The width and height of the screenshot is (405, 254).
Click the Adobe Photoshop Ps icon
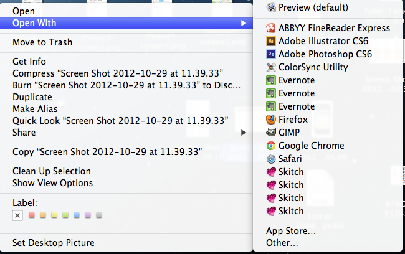271,54
